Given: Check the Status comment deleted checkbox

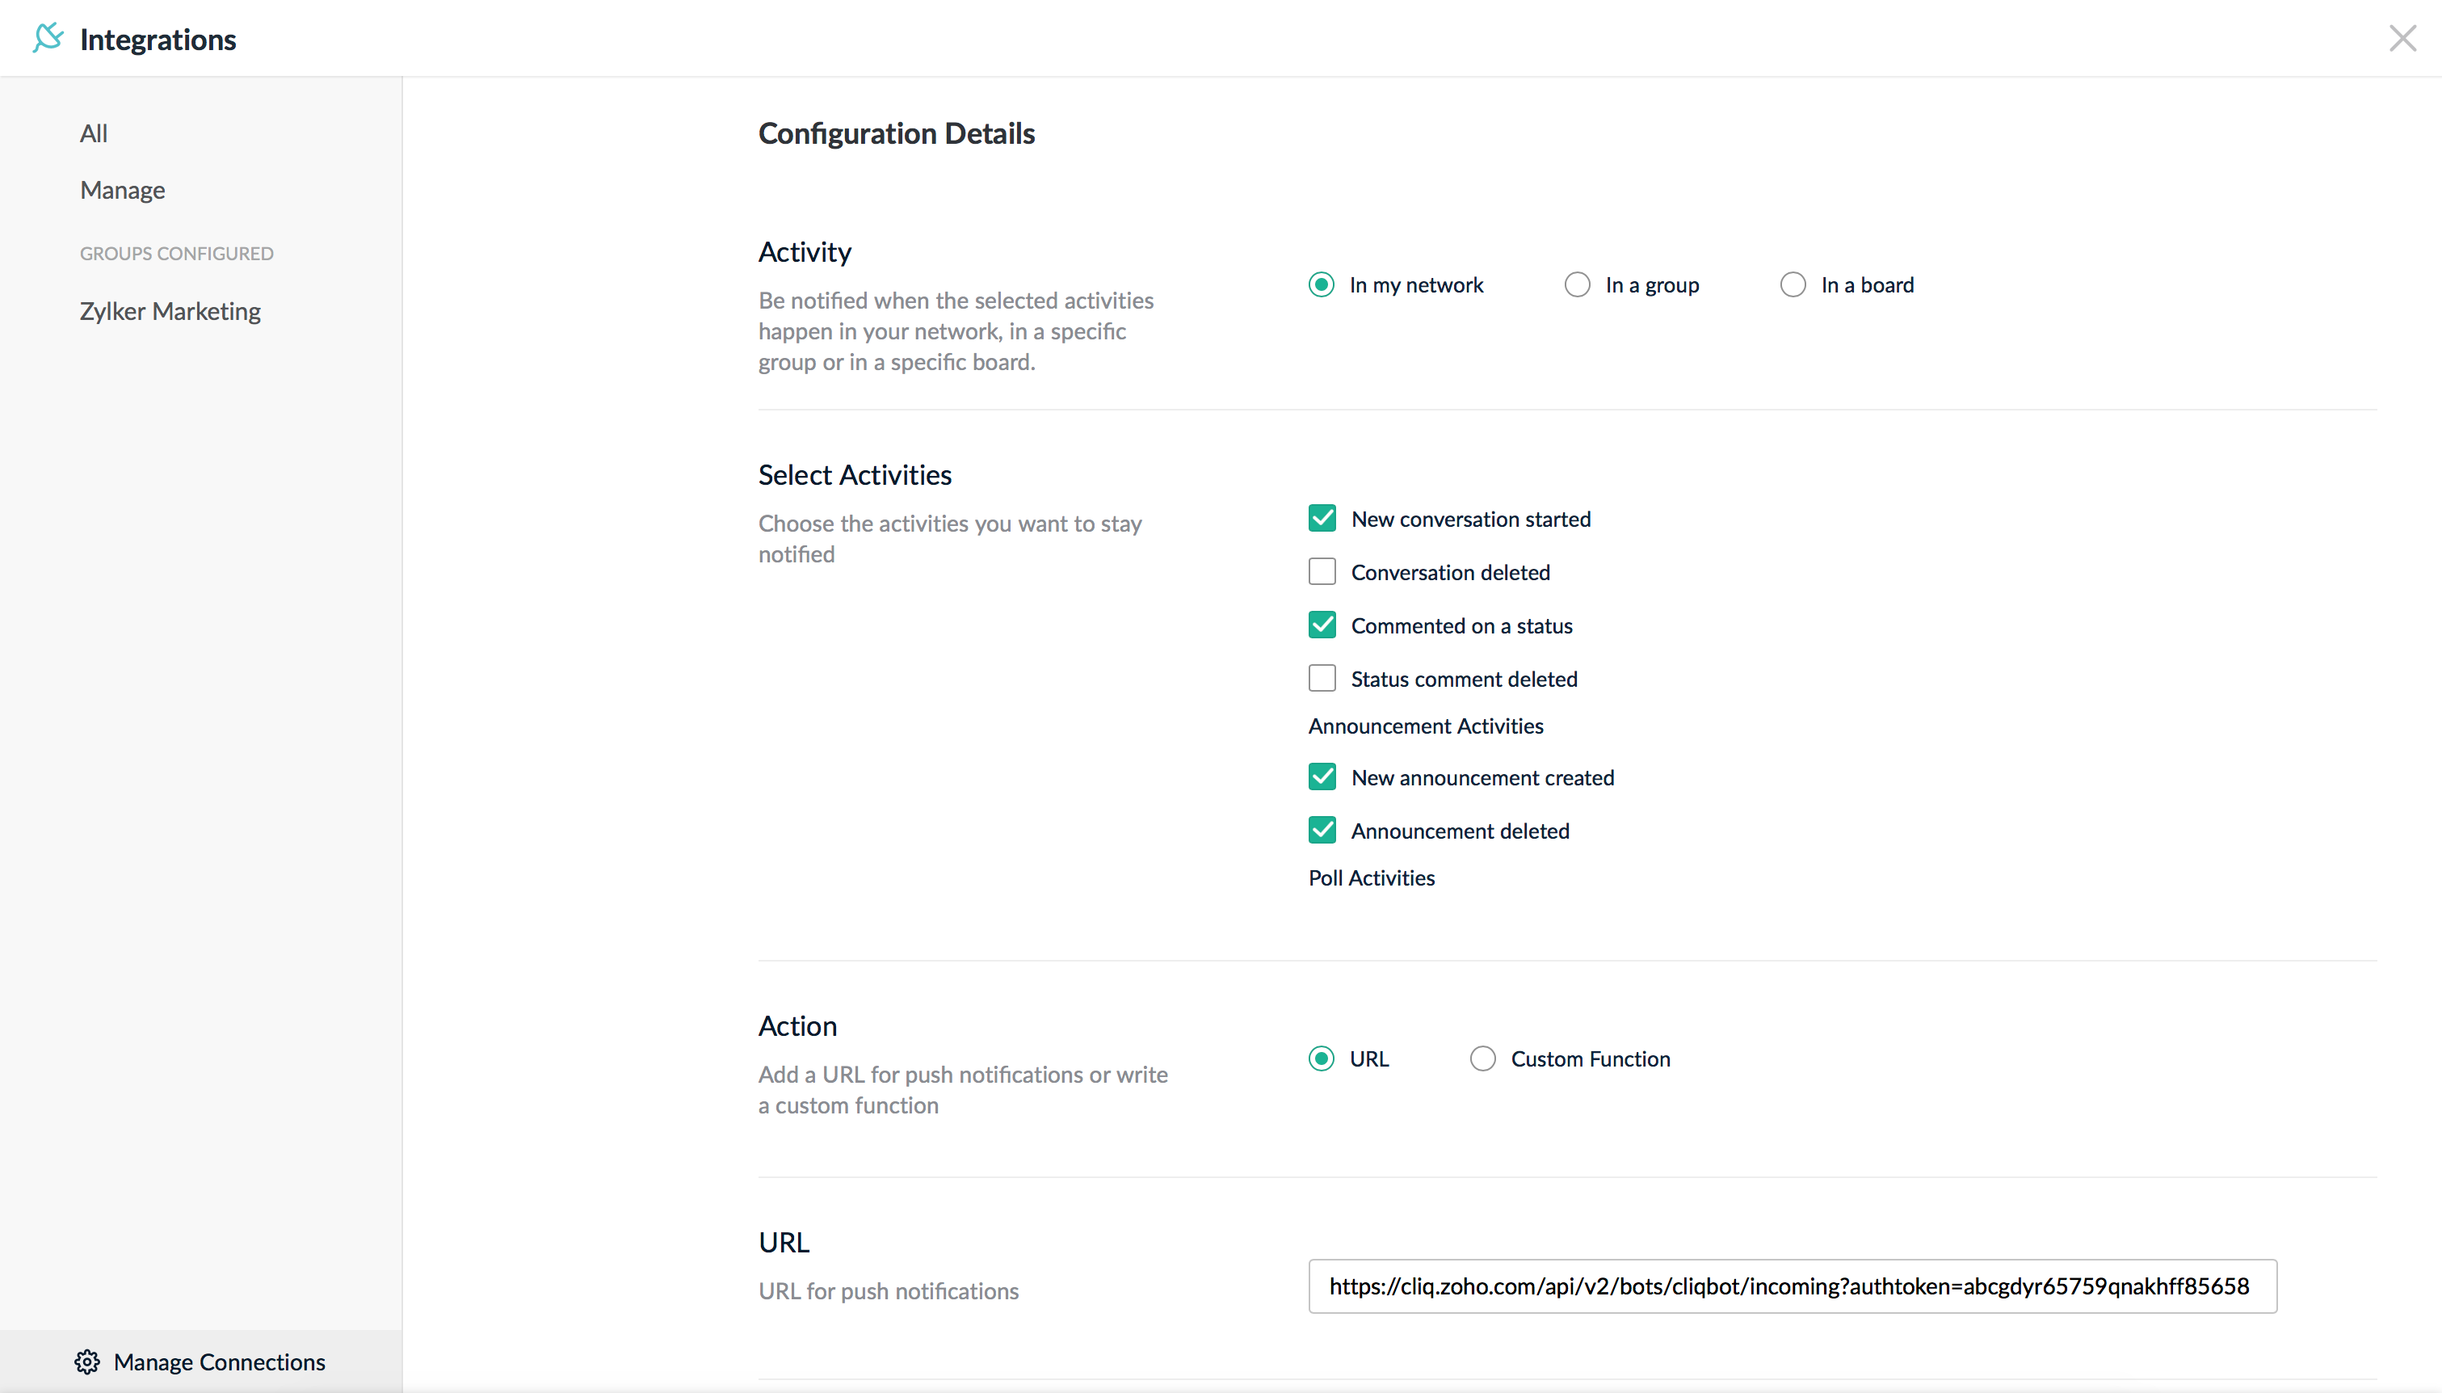Looking at the screenshot, I should click(x=1322, y=679).
